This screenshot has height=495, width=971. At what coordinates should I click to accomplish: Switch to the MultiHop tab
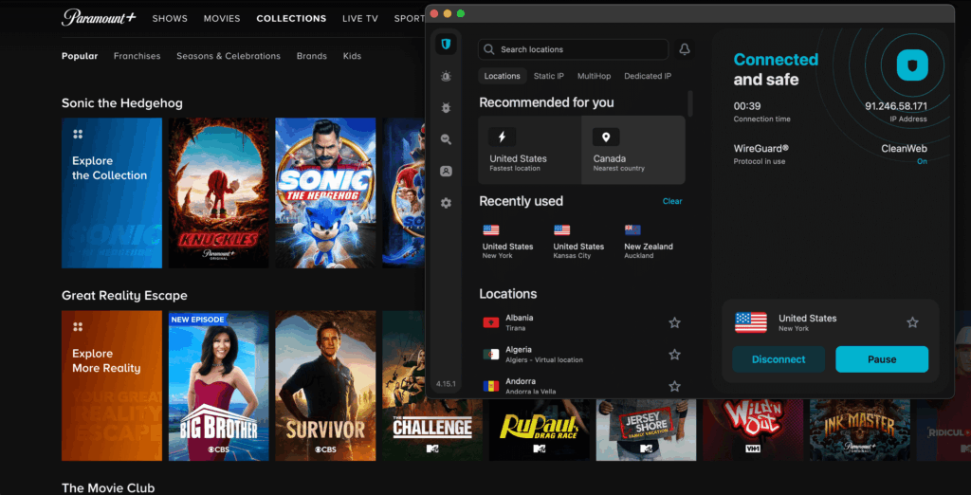(594, 76)
